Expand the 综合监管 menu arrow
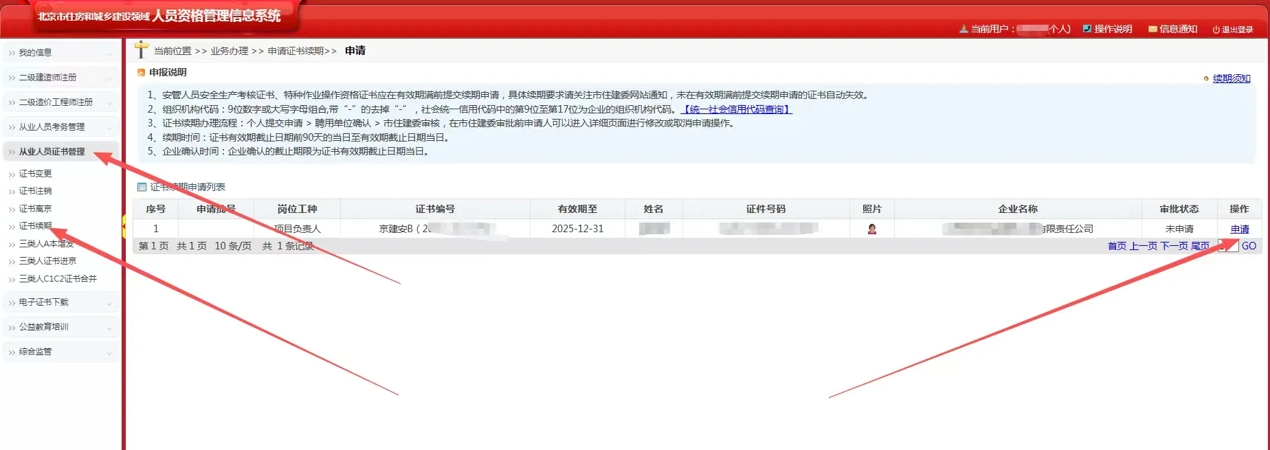Viewport: 1270px width, 450px height. tap(109, 352)
